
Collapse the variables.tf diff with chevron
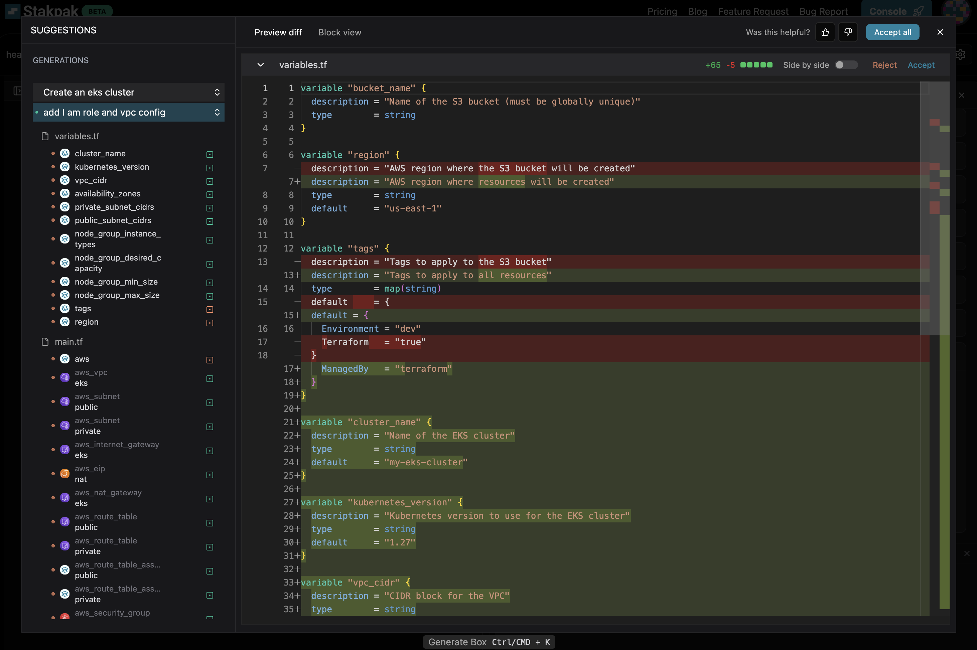click(x=260, y=65)
